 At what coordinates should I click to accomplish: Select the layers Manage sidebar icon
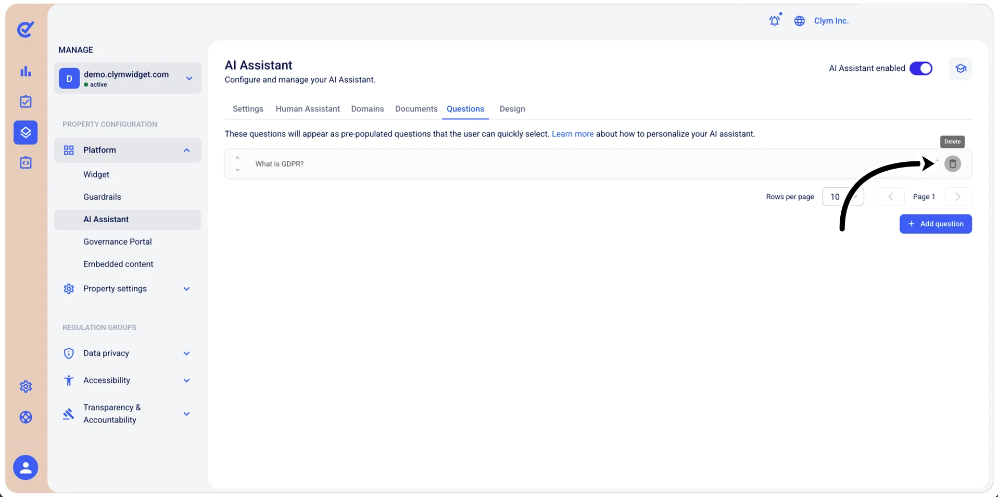pyautogui.click(x=26, y=132)
